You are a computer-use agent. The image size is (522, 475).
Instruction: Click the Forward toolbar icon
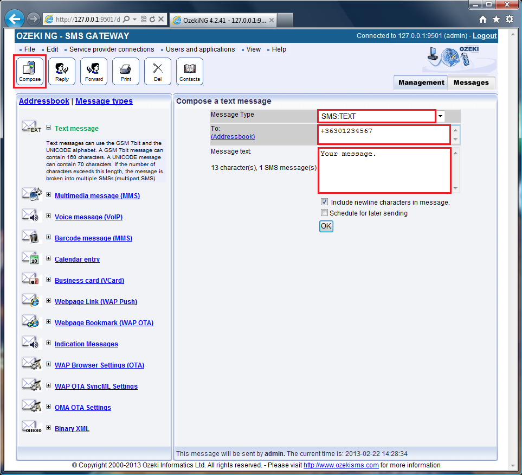(94, 71)
